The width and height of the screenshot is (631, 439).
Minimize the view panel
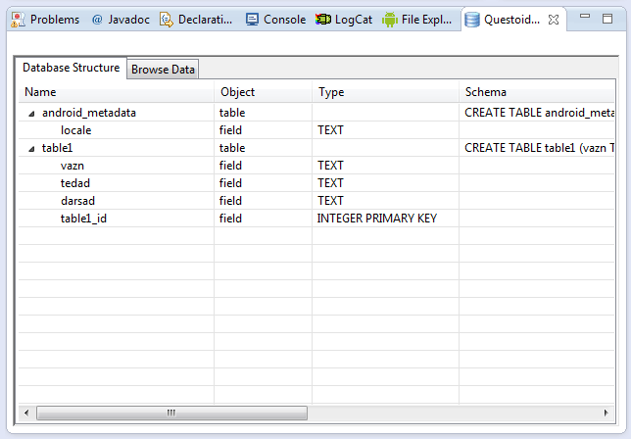pos(585,16)
